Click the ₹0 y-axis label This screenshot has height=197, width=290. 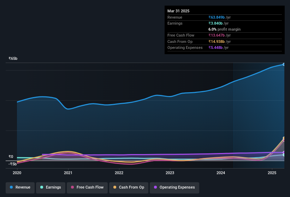pos(11,157)
